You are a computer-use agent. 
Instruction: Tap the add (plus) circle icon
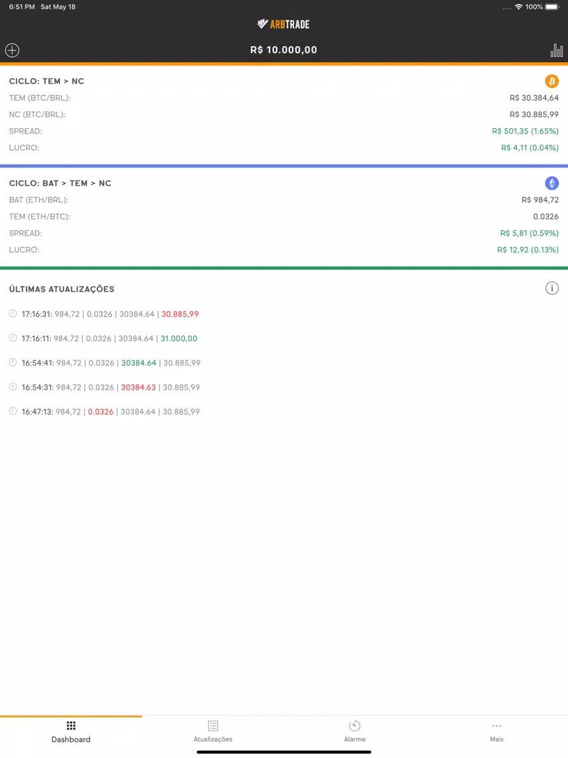coord(12,50)
